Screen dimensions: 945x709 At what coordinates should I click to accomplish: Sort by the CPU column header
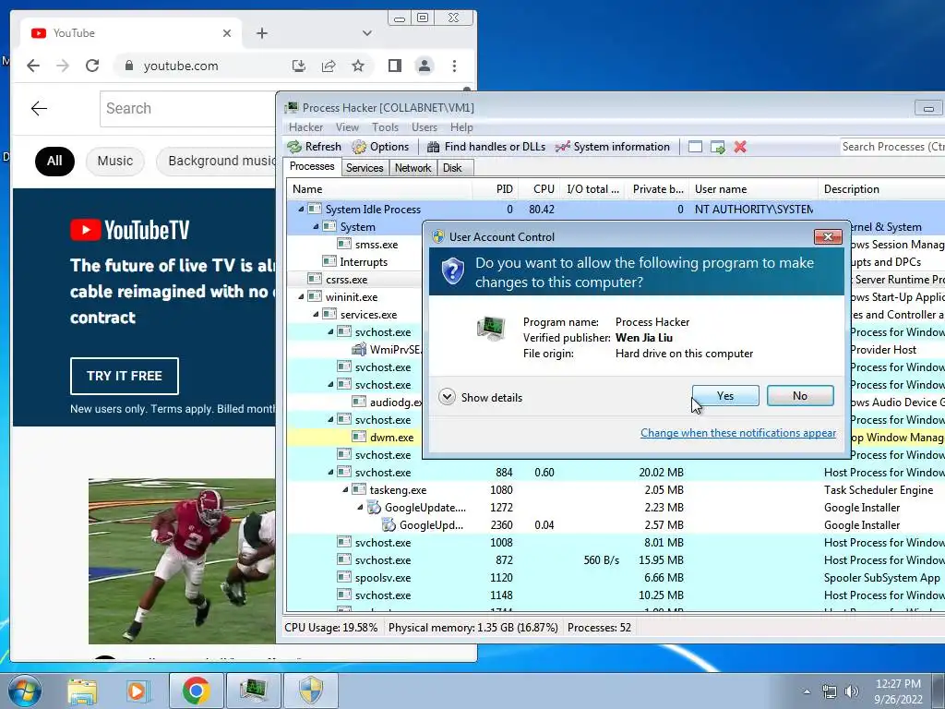[539, 189]
